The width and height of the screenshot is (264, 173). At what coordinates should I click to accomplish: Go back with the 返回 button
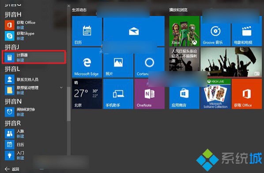point(12,169)
